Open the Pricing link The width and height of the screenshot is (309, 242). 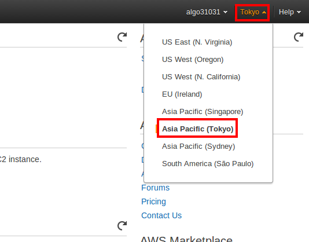153,201
